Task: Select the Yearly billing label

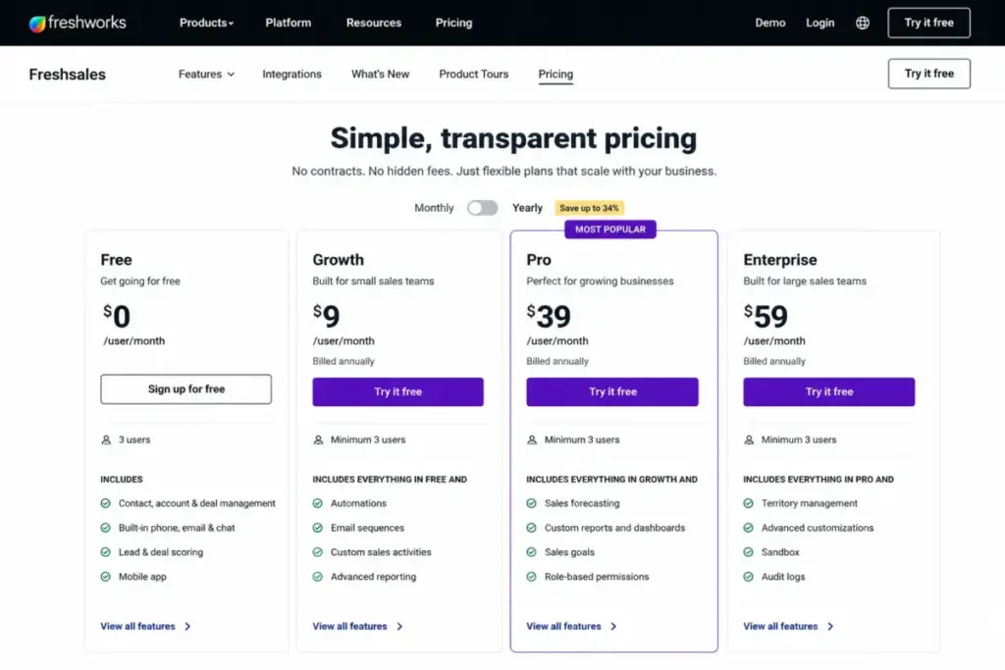Action: pyautogui.click(x=527, y=208)
